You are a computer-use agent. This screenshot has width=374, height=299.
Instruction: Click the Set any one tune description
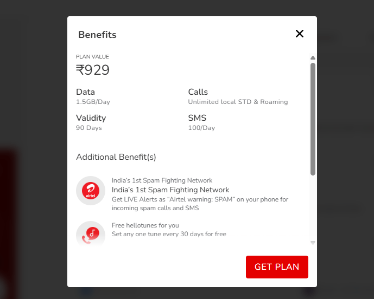(169, 234)
